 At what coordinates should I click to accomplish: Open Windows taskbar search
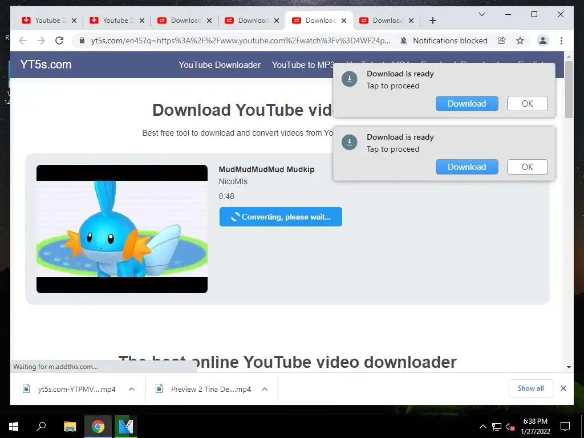[41, 427]
